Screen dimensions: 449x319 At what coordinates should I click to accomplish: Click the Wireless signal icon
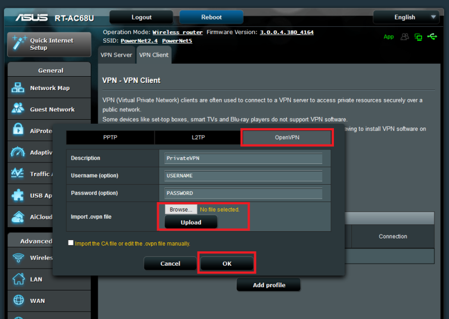19,257
